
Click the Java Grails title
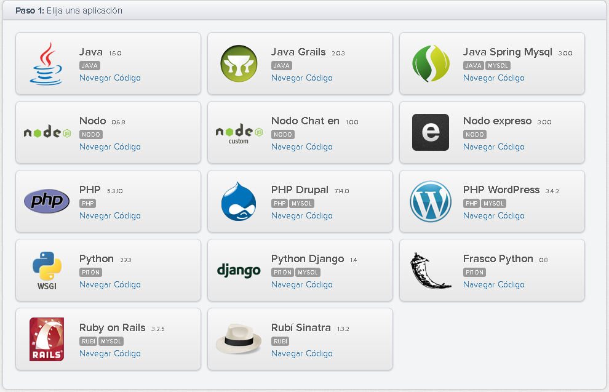coord(298,52)
